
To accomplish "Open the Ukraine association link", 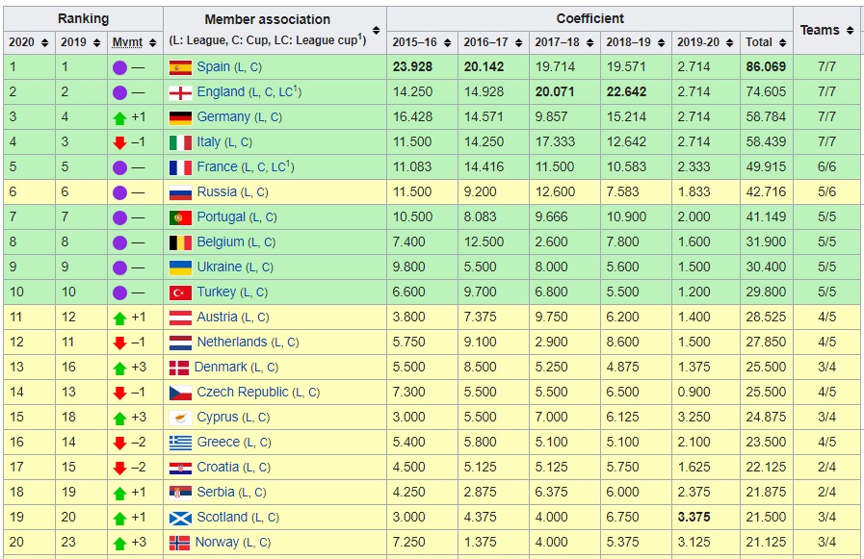I will coord(220,267).
